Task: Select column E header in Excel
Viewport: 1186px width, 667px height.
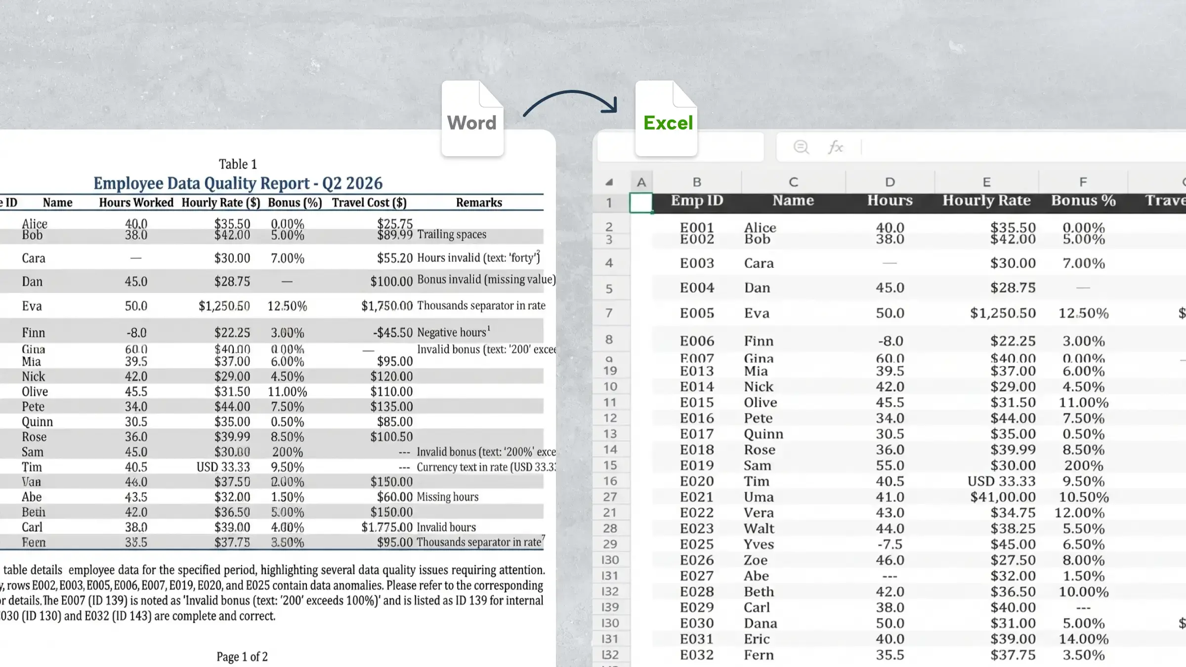Action: pyautogui.click(x=986, y=182)
